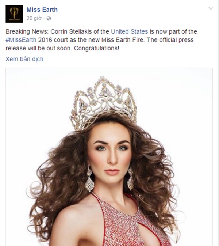The height and width of the screenshot is (246, 219).
Task: Click the 'Breaking News:' text in post
Action: [27, 32]
